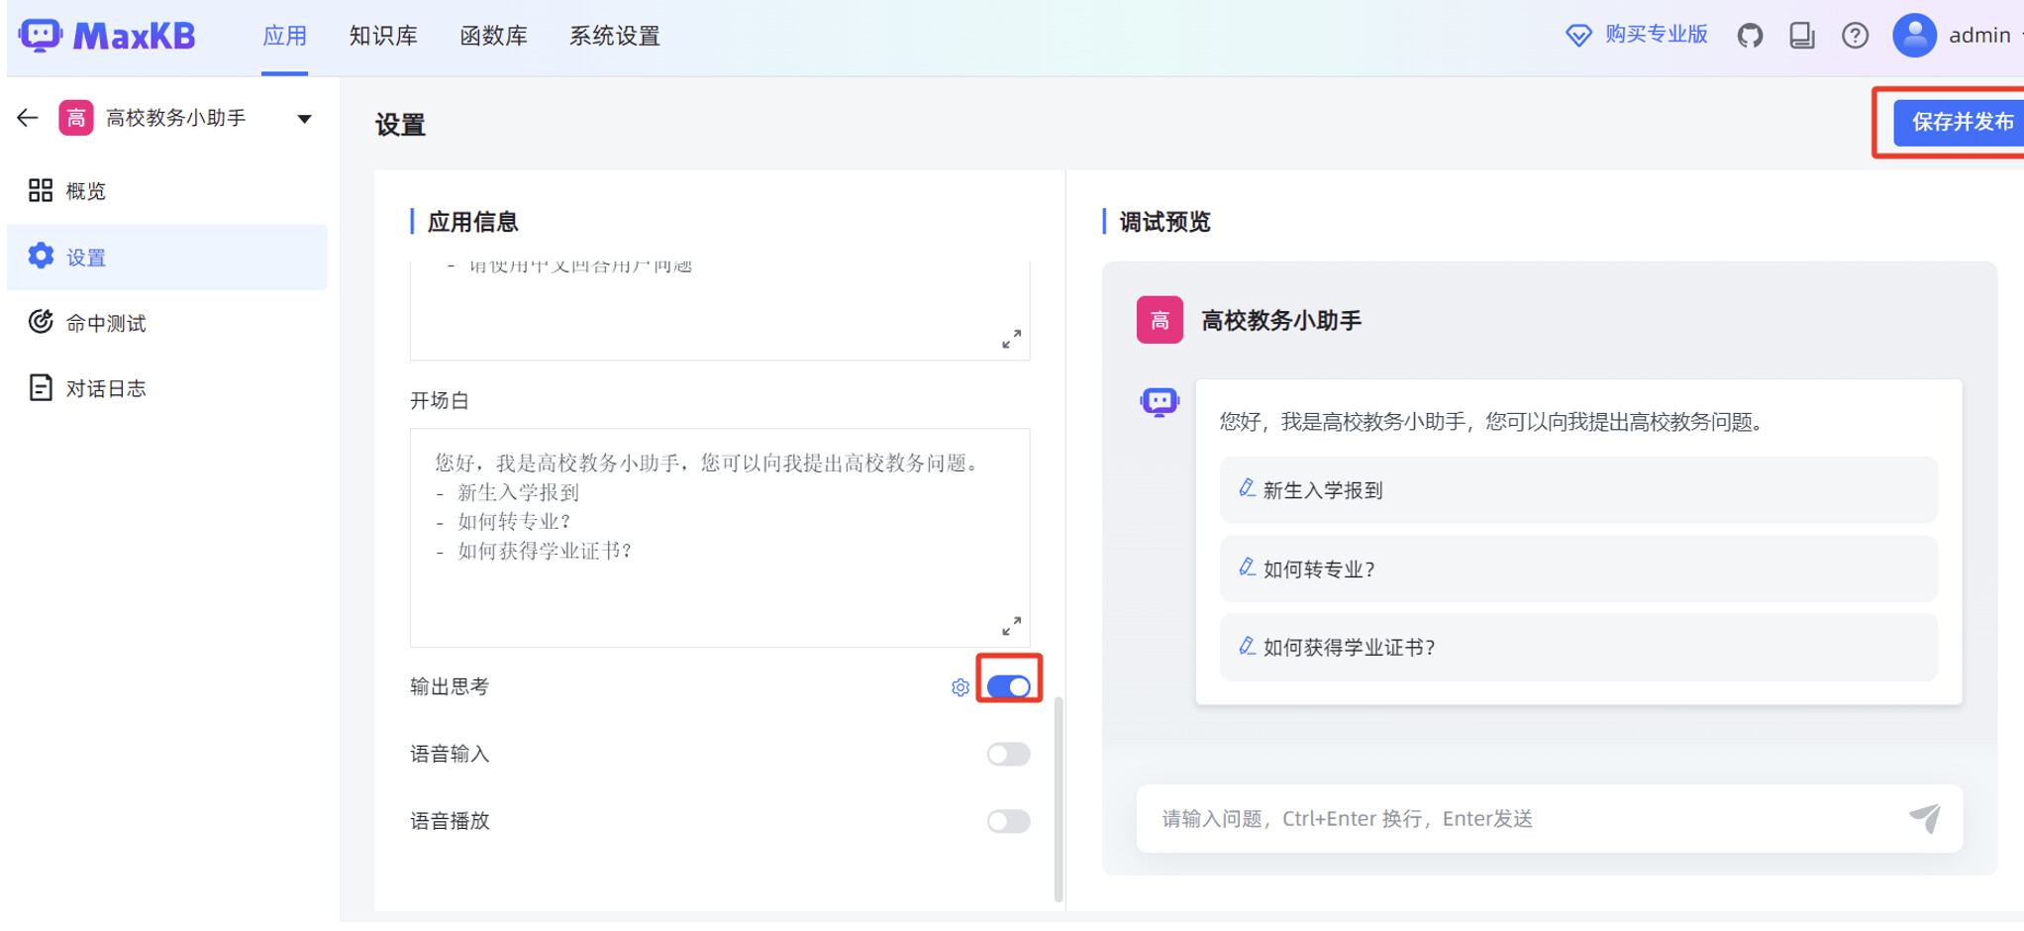Switch to the 函数库 tab

(493, 36)
